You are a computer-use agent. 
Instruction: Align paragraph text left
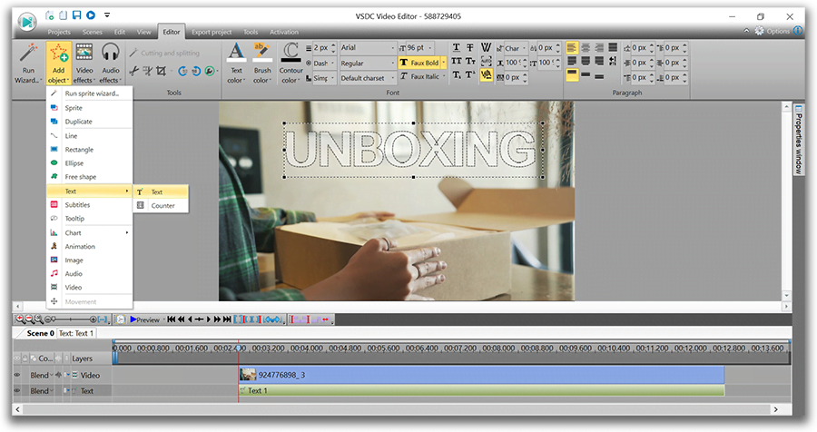(572, 47)
